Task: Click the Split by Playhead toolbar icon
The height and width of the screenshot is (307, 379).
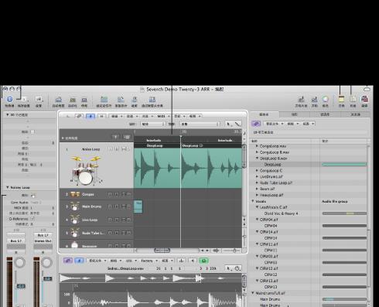Action: click(152, 99)
